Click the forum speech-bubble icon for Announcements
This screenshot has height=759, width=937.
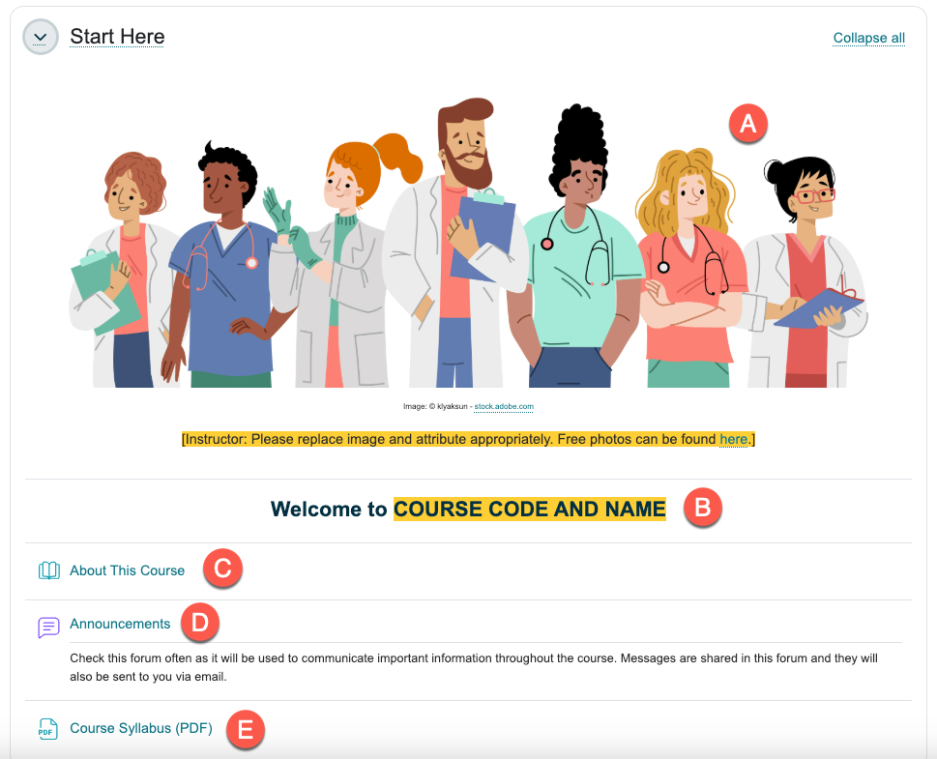[48, 627]
